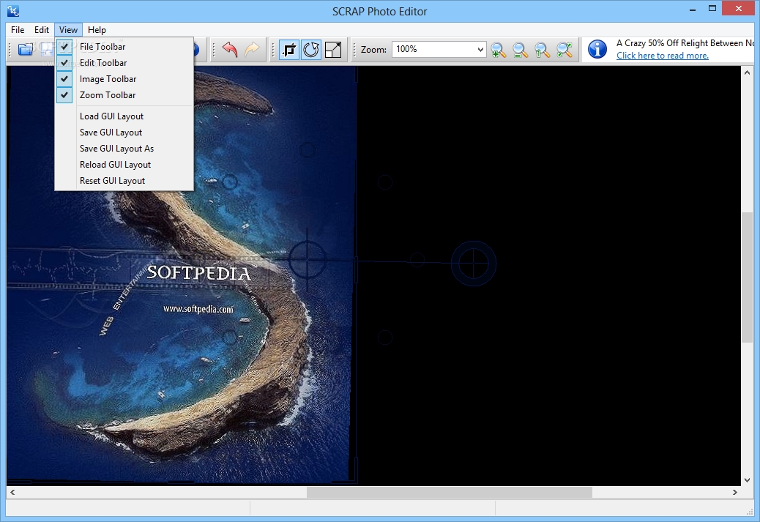Viewport: 760px width, 522px height.
Task: Click the Open file folder icon
Action: pos(25,50)
